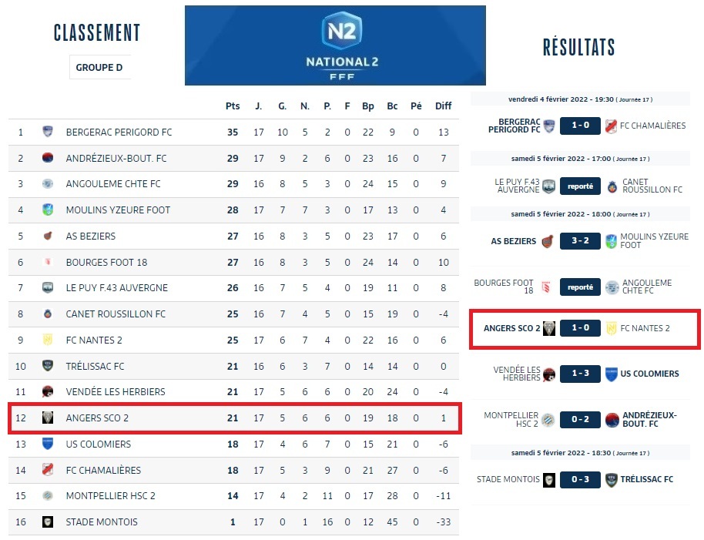Viewport: 704px width, 540px height.
Task: Click the Bergerac Perigord FC crest in standings
Action: 48,132
